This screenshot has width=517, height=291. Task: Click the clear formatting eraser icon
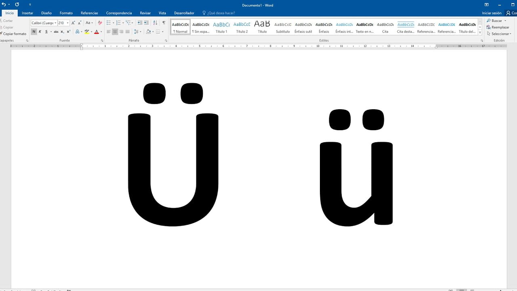click(x=100, y=23)
